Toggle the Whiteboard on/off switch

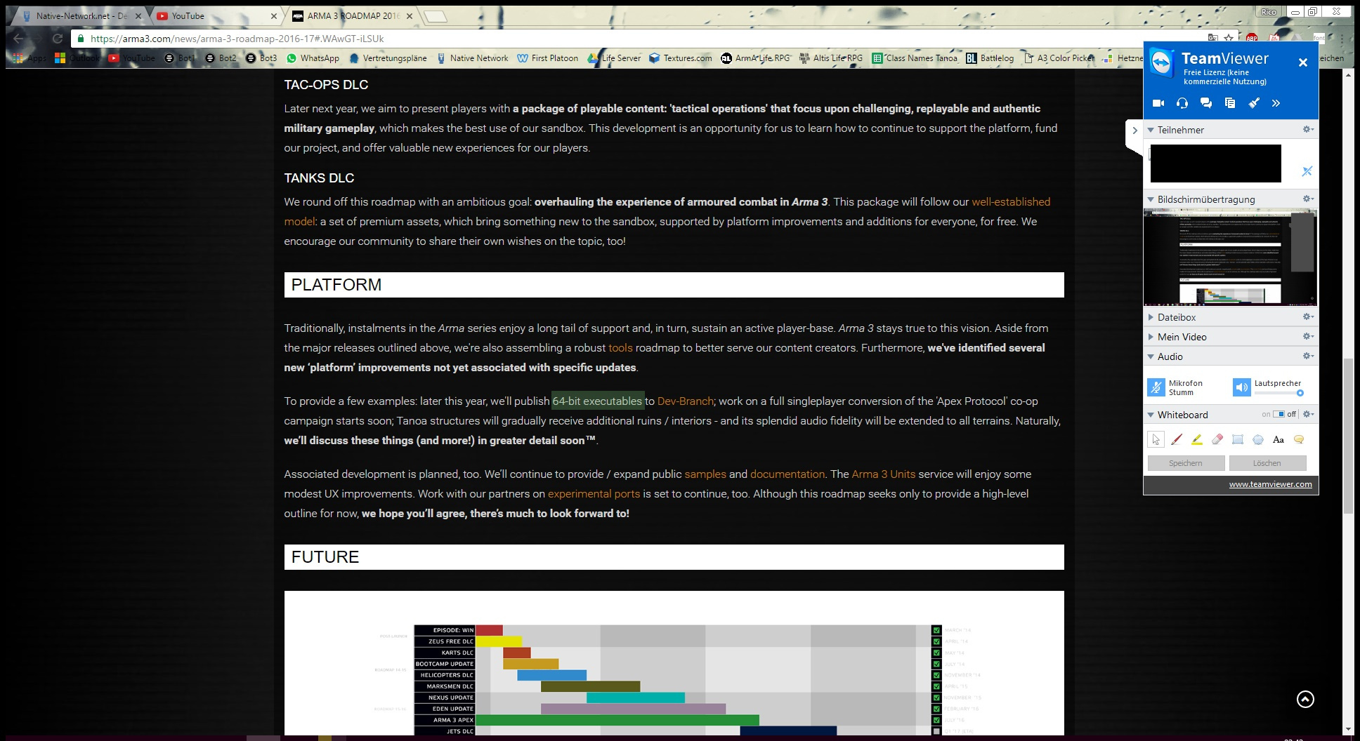pyautogui.click(x=1279, y=414)
